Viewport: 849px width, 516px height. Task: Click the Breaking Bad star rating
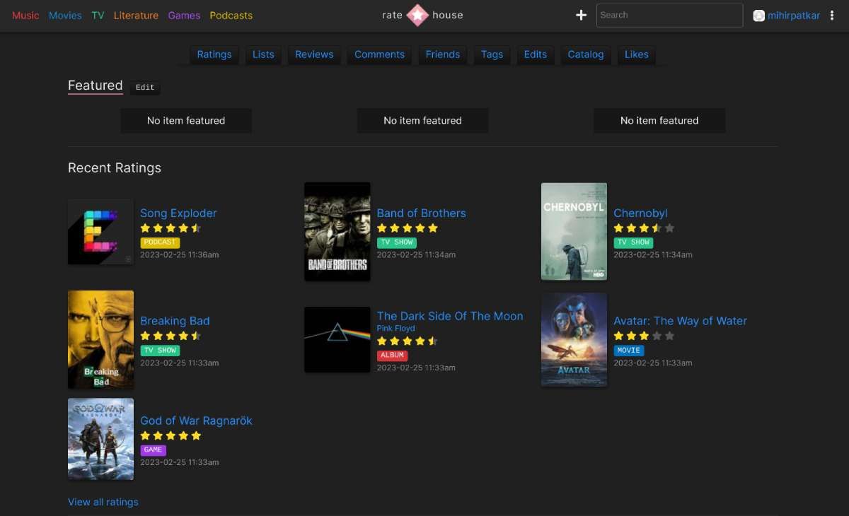point(171,336)
